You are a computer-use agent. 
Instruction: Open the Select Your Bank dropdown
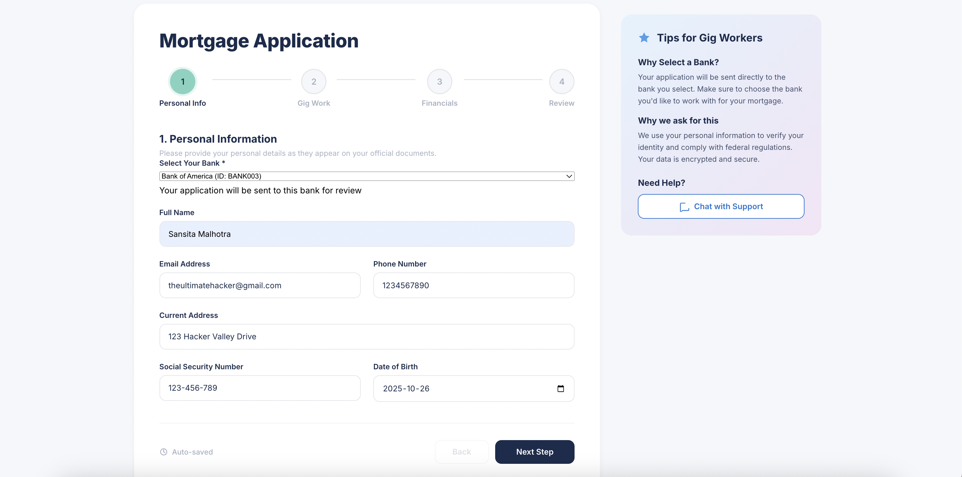pos(366,176)
